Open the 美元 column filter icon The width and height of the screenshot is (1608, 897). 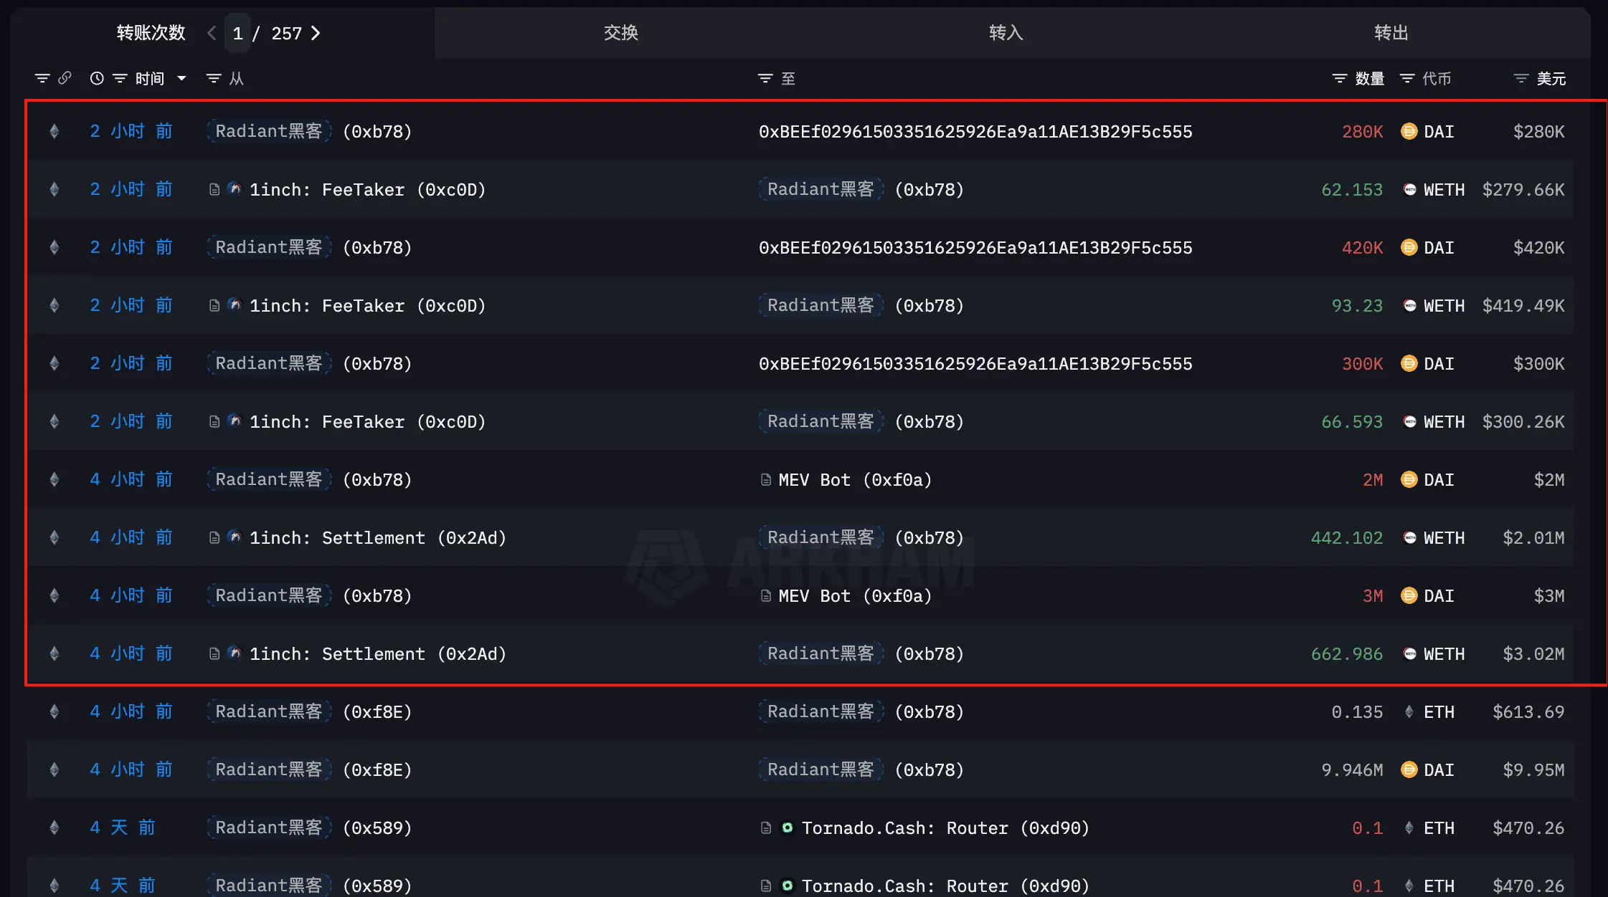[1520, 78]
